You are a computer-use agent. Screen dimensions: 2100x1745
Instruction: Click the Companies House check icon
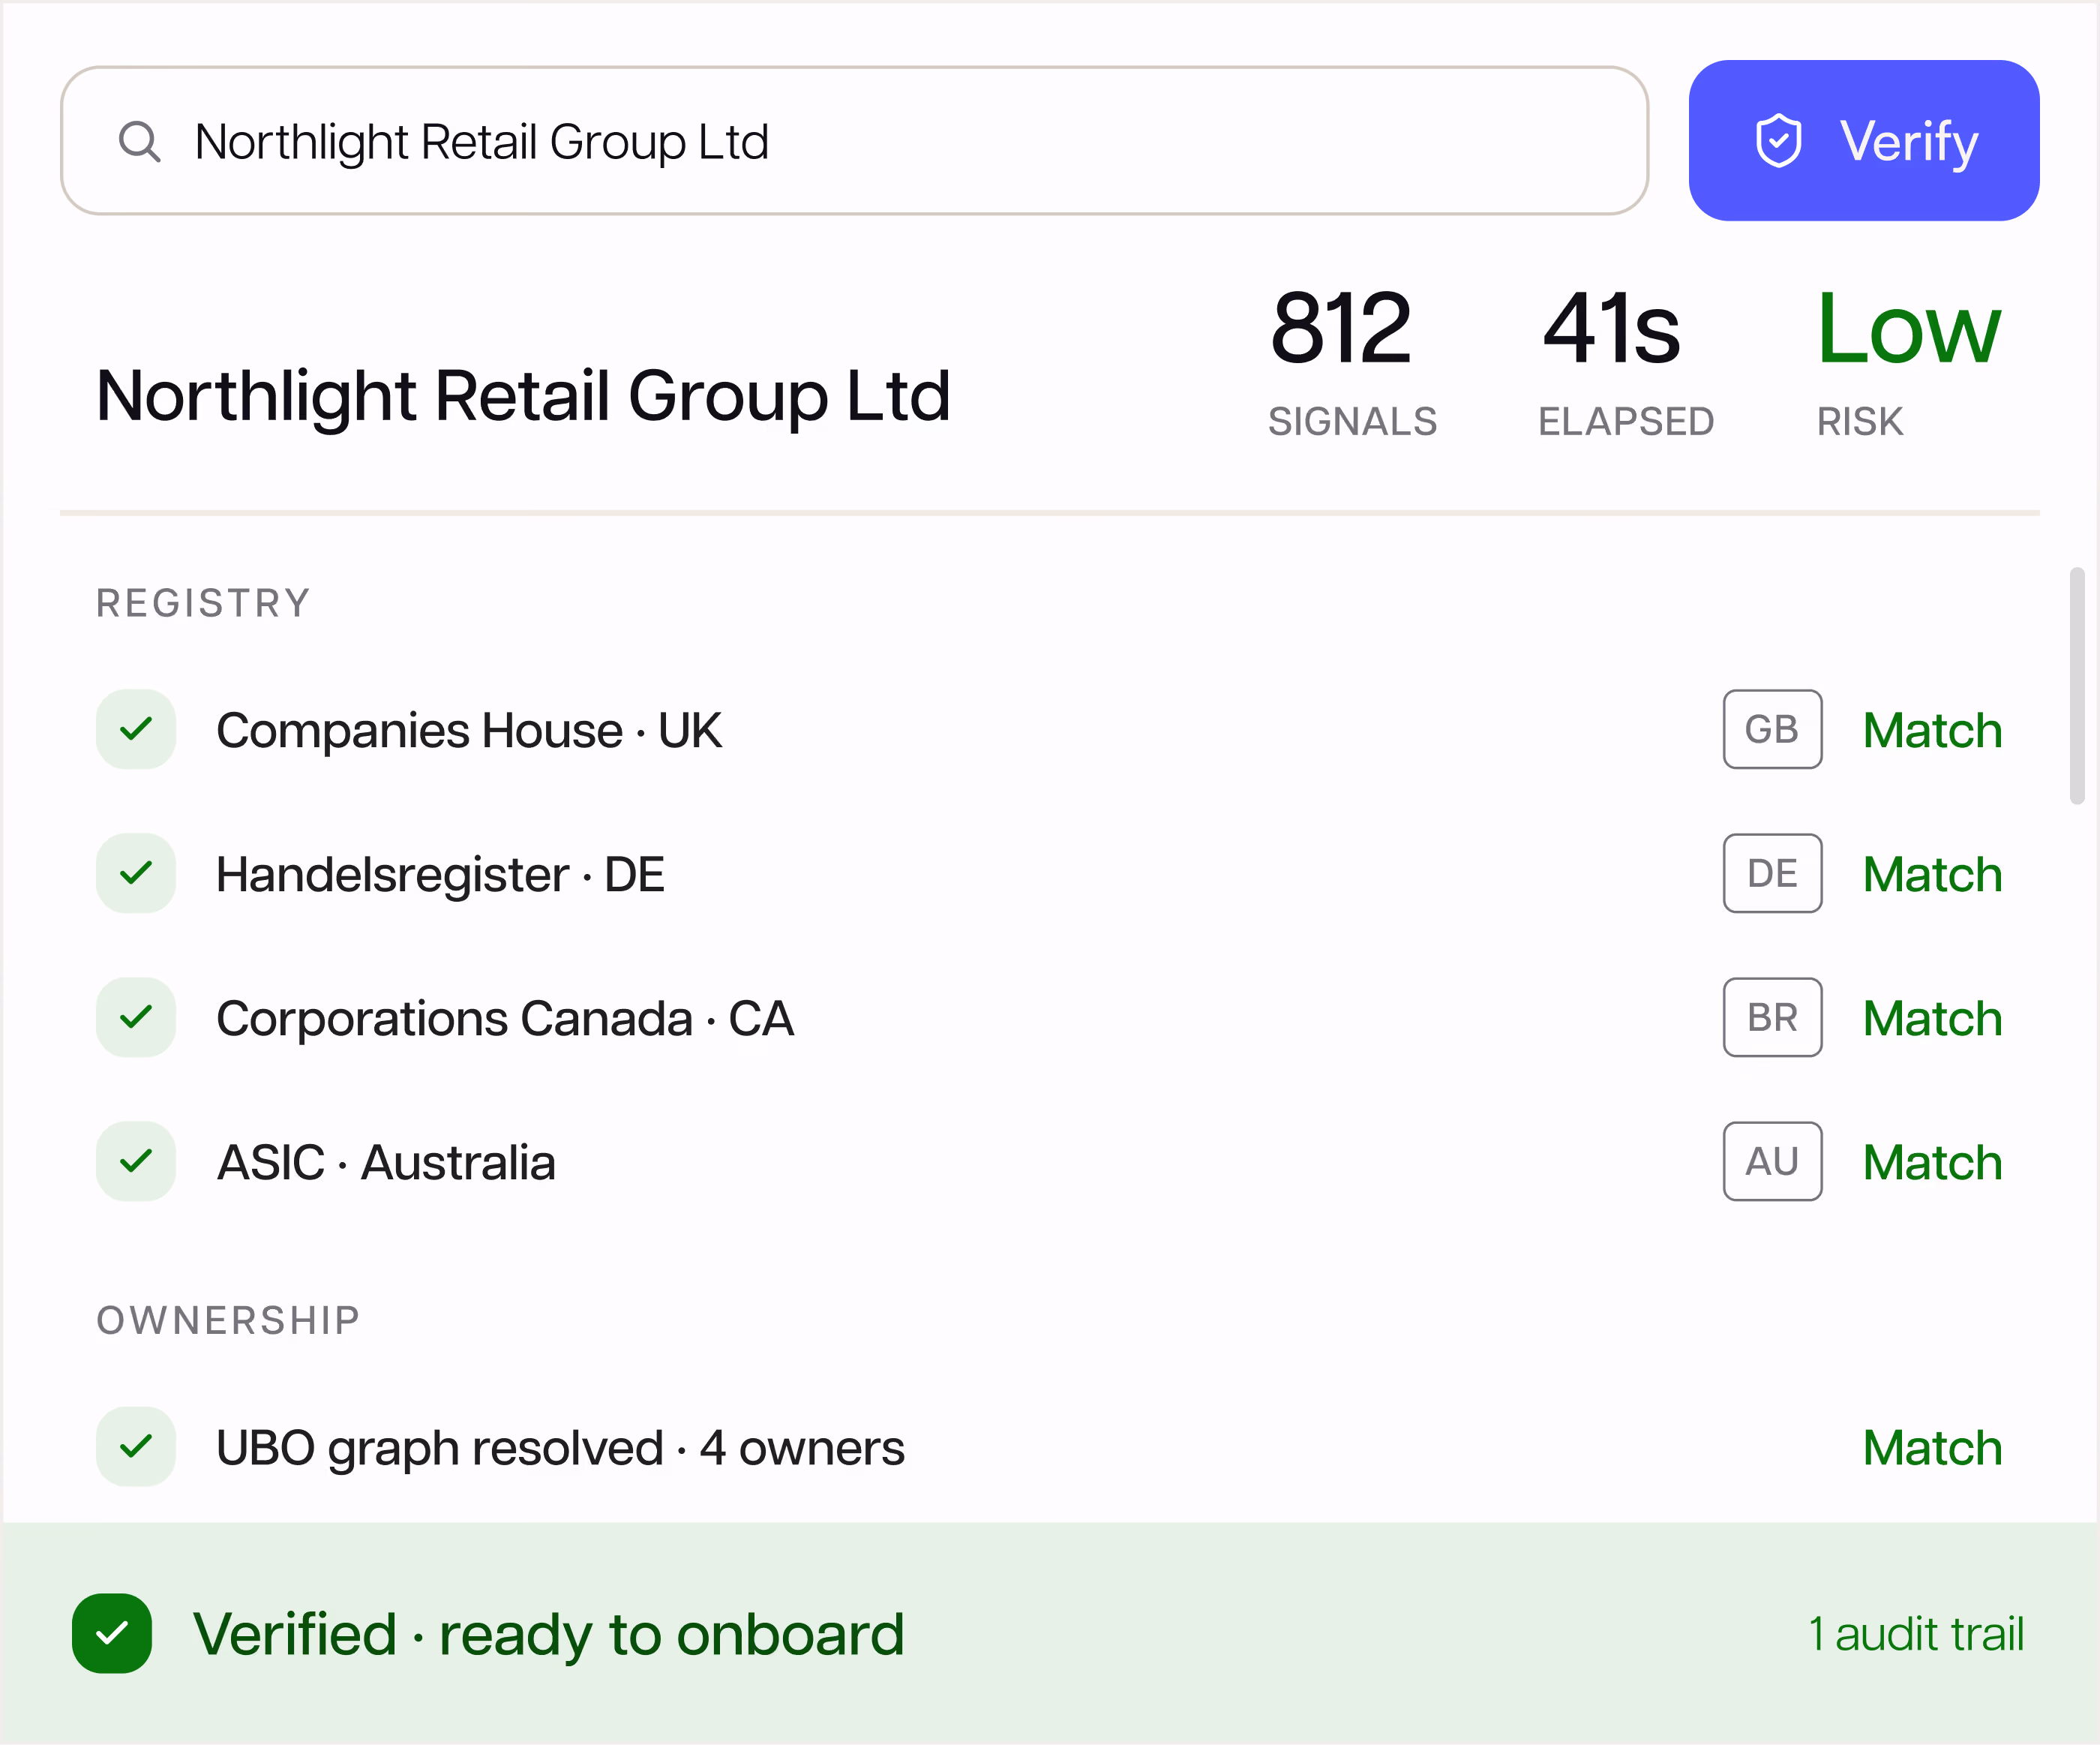(x=136, y=729)
